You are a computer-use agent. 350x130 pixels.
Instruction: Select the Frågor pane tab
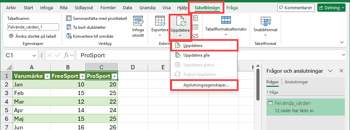click(x=273, y=82)
